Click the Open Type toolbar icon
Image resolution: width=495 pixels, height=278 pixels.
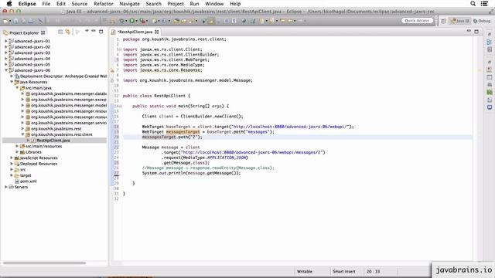pos(176,21)
